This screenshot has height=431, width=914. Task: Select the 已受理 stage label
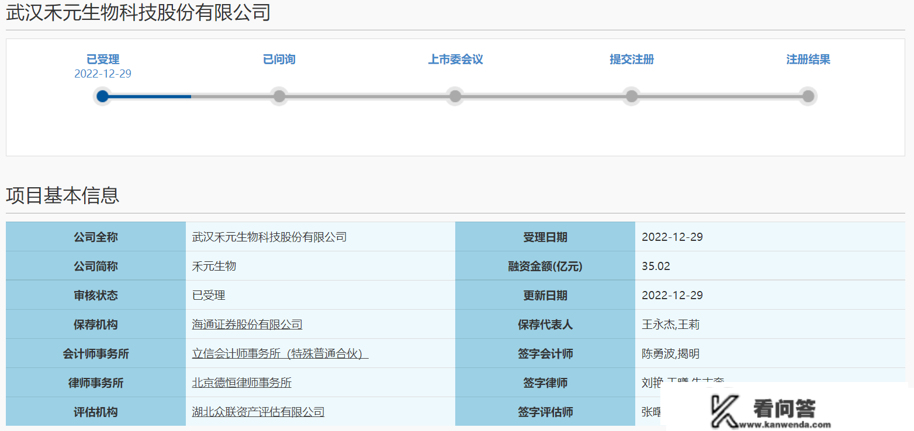[103, 59]
